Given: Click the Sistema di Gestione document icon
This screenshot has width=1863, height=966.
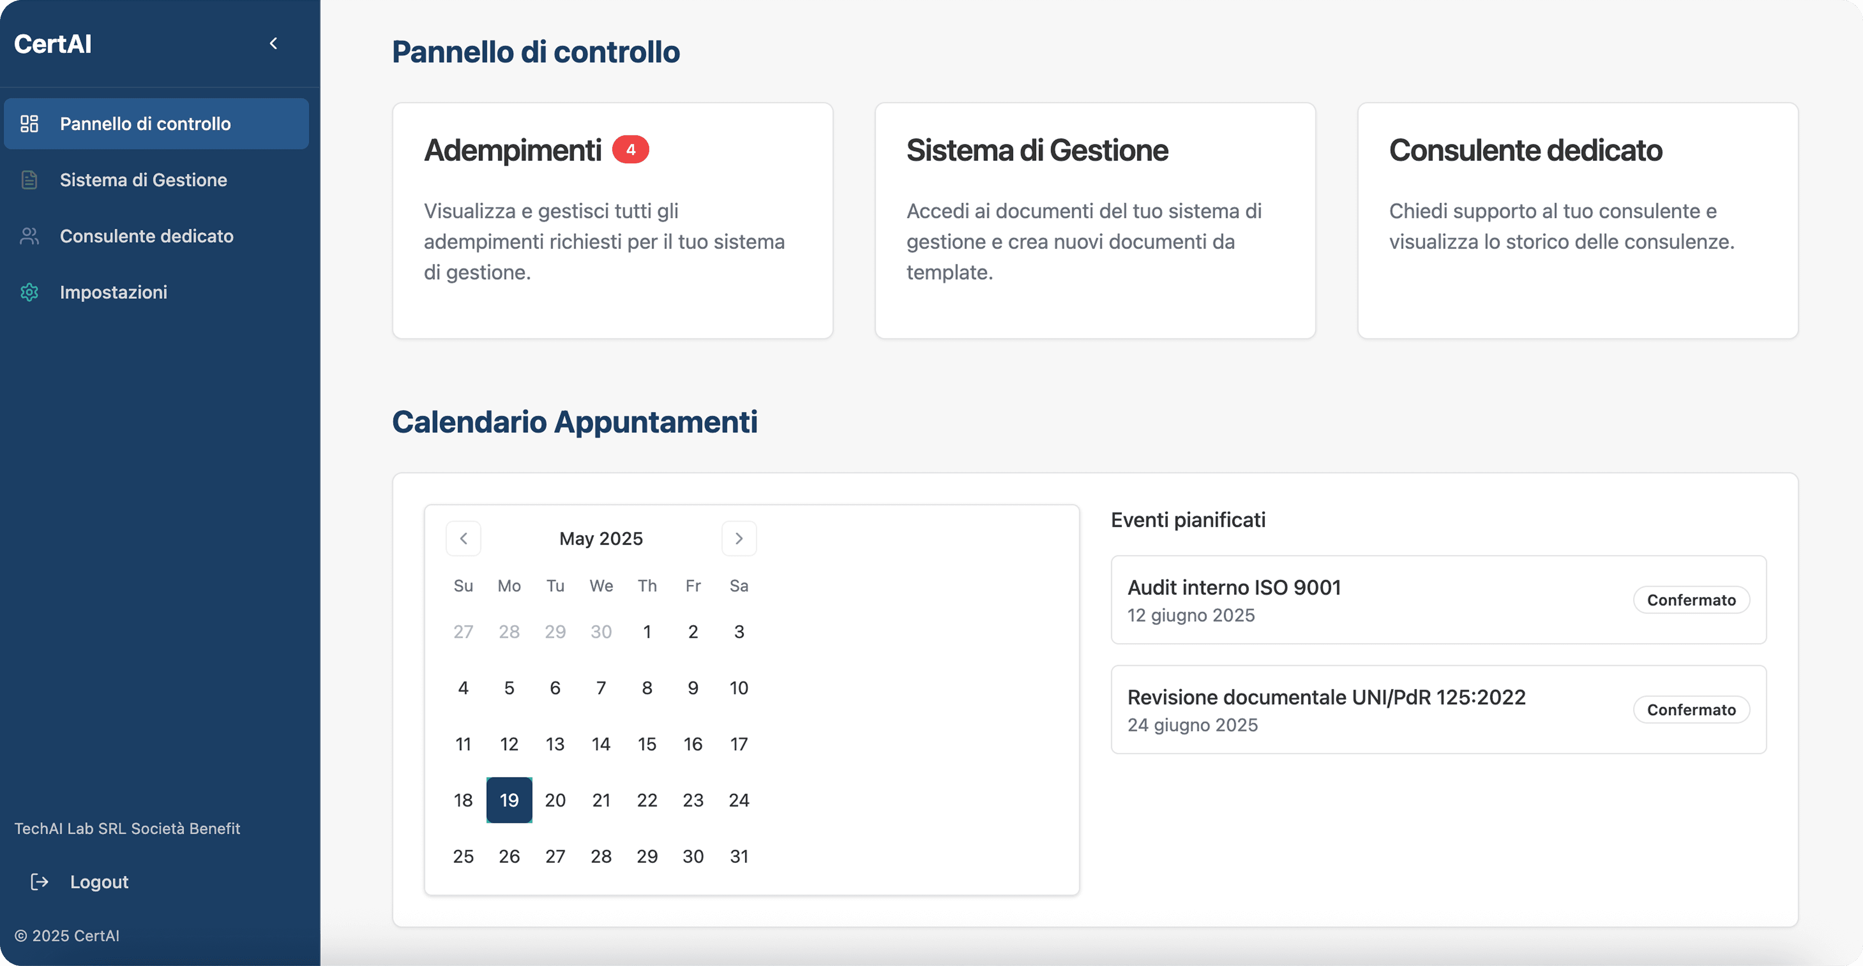Looking at the screenshot, I should click(x=29, y=180).
